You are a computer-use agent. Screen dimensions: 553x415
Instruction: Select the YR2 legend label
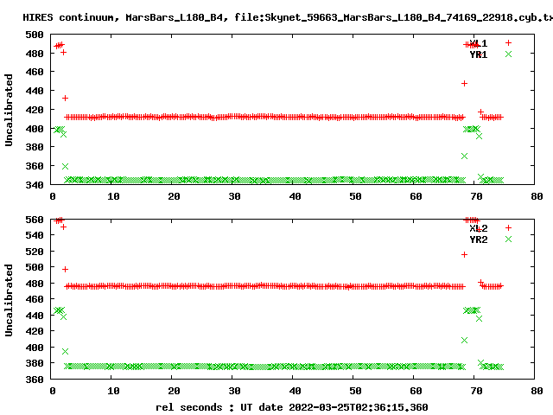point(479,239)
